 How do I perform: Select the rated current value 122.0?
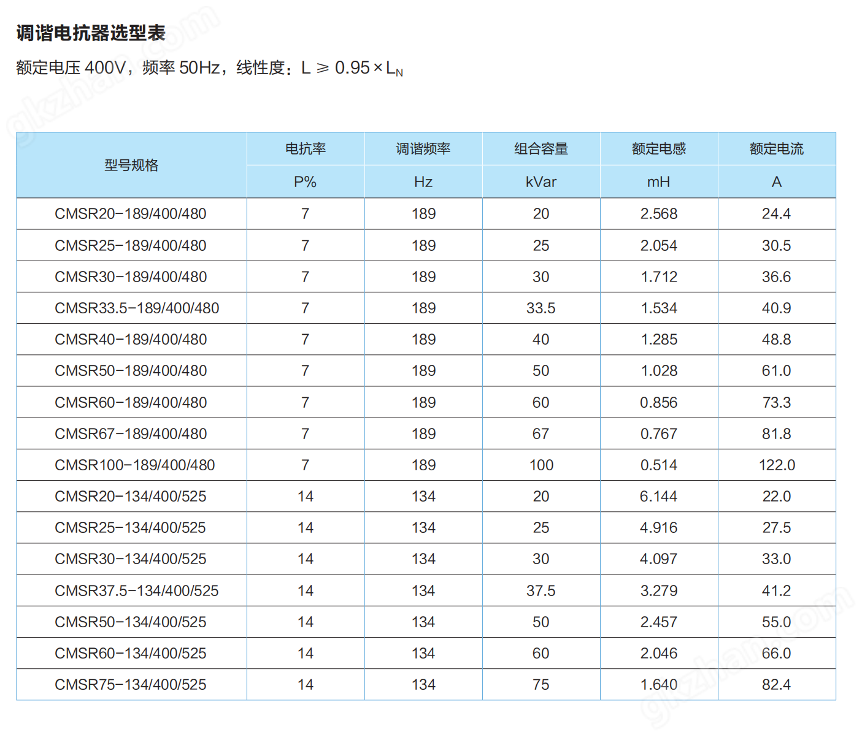(x=777, y=465)
